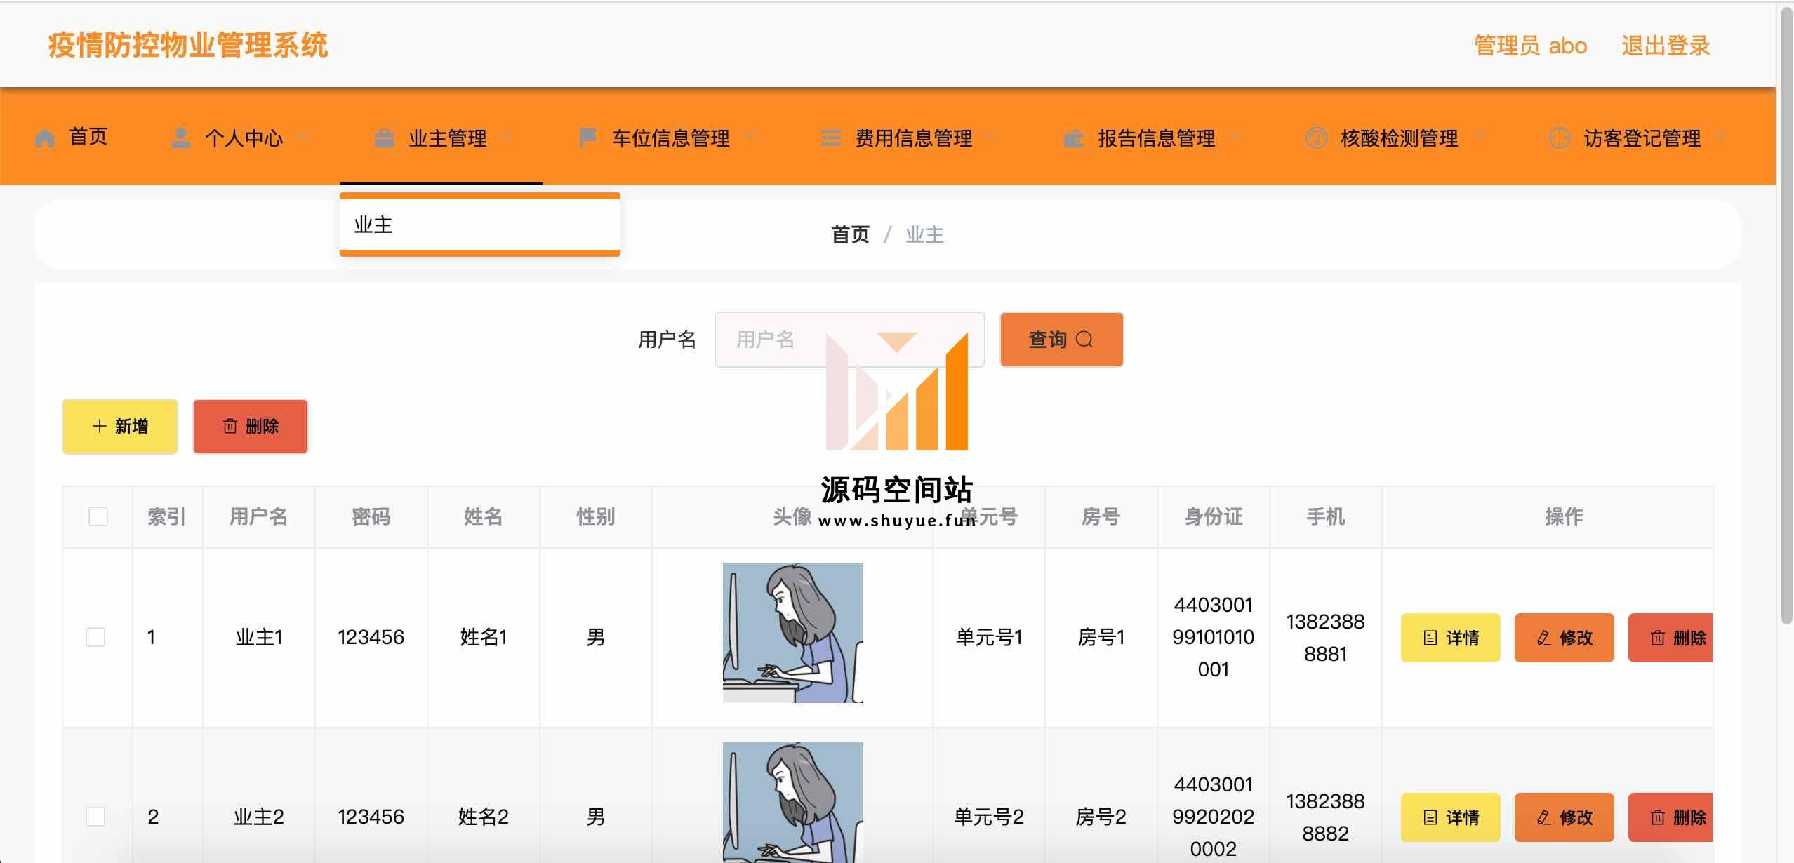The height and width of the screenshot is (863, 1794).
Task: Expand the 个人中心 dropdown arrow
Action: pyautogui.click(x=303, y=136)
